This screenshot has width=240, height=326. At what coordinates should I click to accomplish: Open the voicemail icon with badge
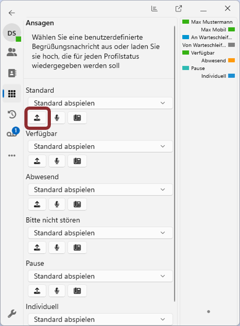pyautogui.click(x=12, y=133)
